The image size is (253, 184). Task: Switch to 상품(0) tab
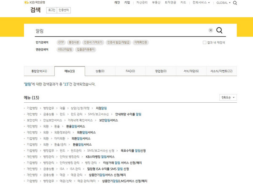[100, 71]
